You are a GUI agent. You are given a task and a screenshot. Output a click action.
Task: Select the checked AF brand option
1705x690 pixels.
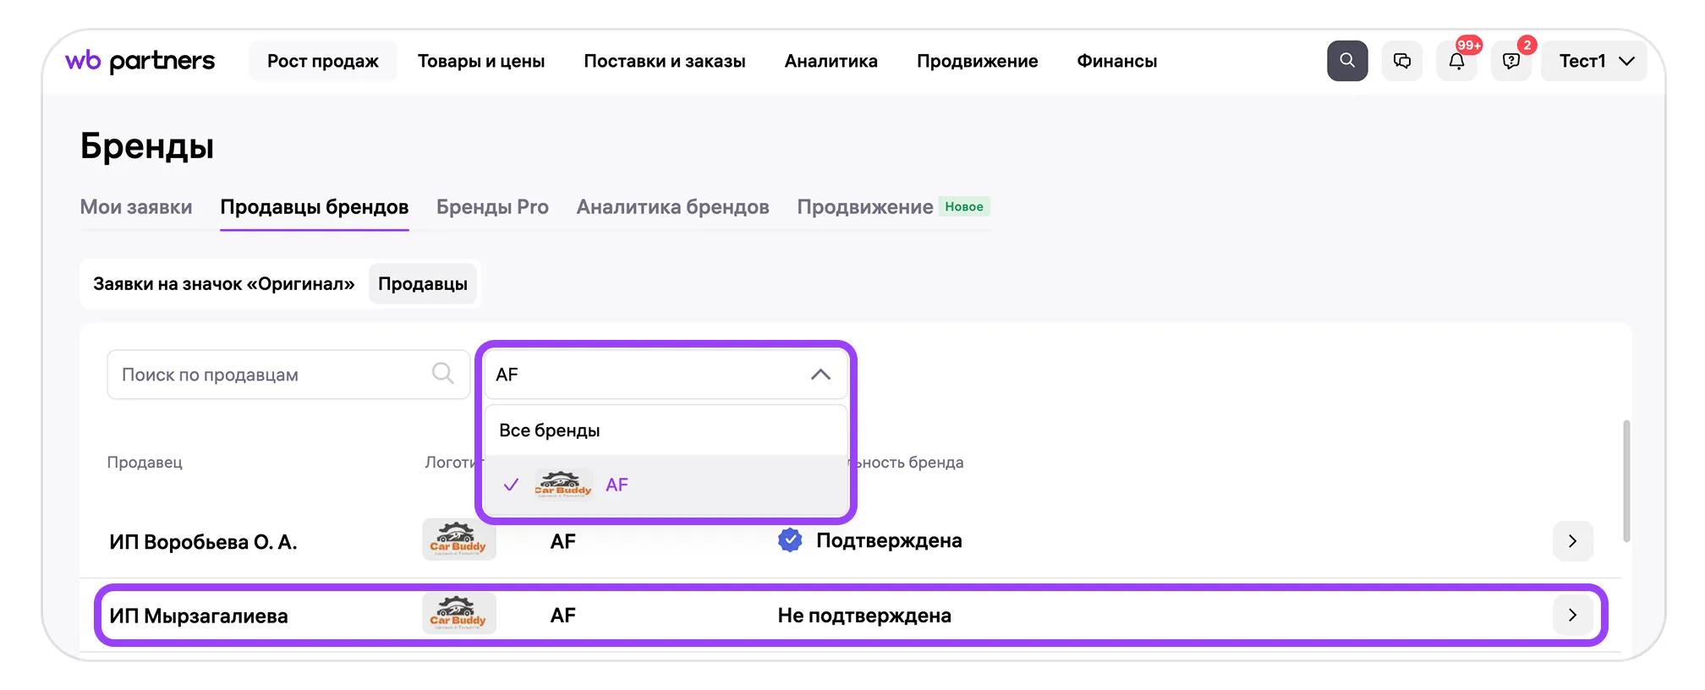666,485
